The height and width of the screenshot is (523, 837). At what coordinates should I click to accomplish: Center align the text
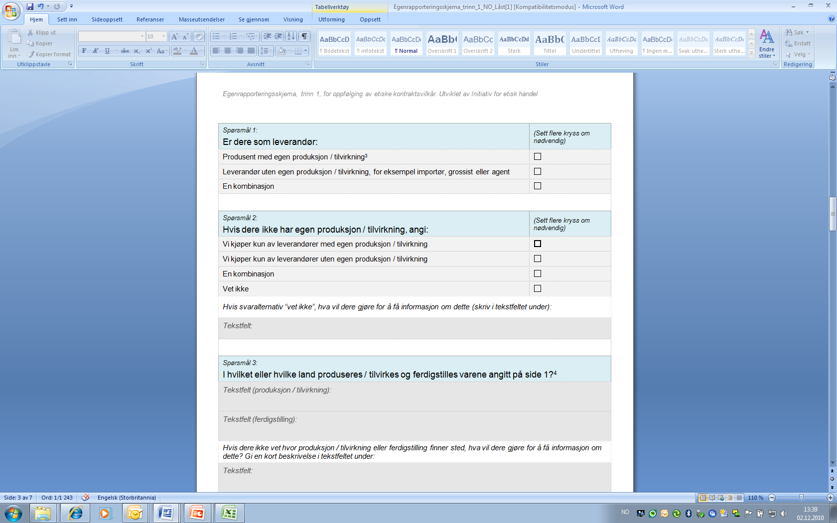(228, 51)
